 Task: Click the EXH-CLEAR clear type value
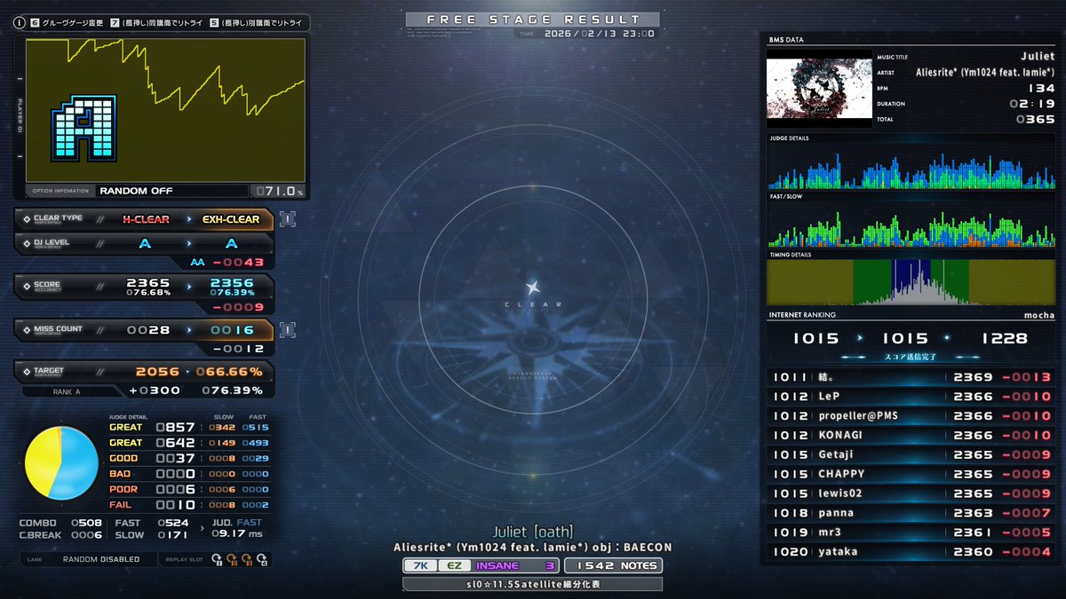231,219
